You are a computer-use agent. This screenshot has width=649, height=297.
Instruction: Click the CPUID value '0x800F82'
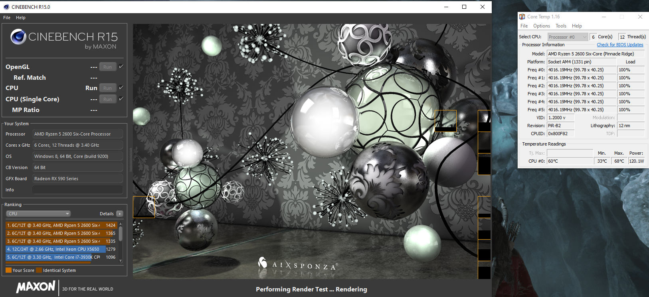(x=560, y=134)
